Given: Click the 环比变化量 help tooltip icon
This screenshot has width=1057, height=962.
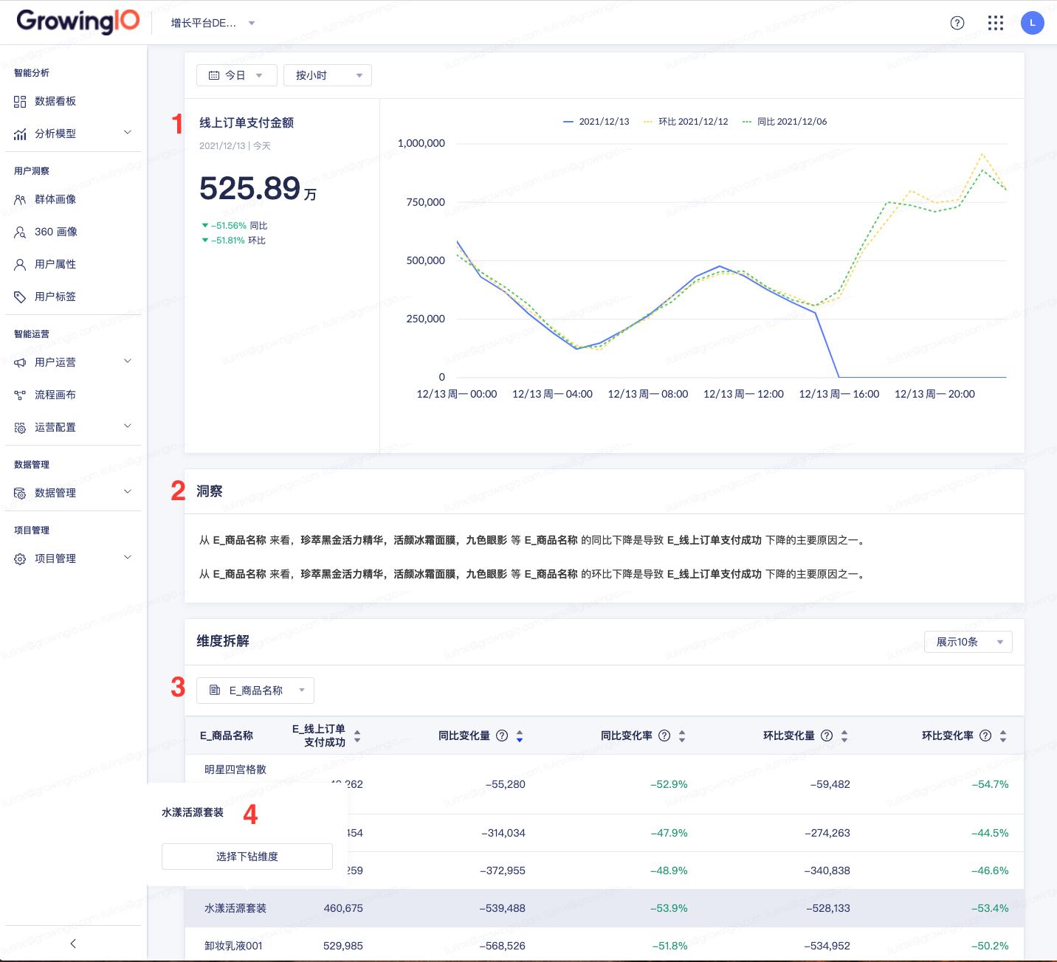Looking at the screenshot, I should tap(827, 736).
